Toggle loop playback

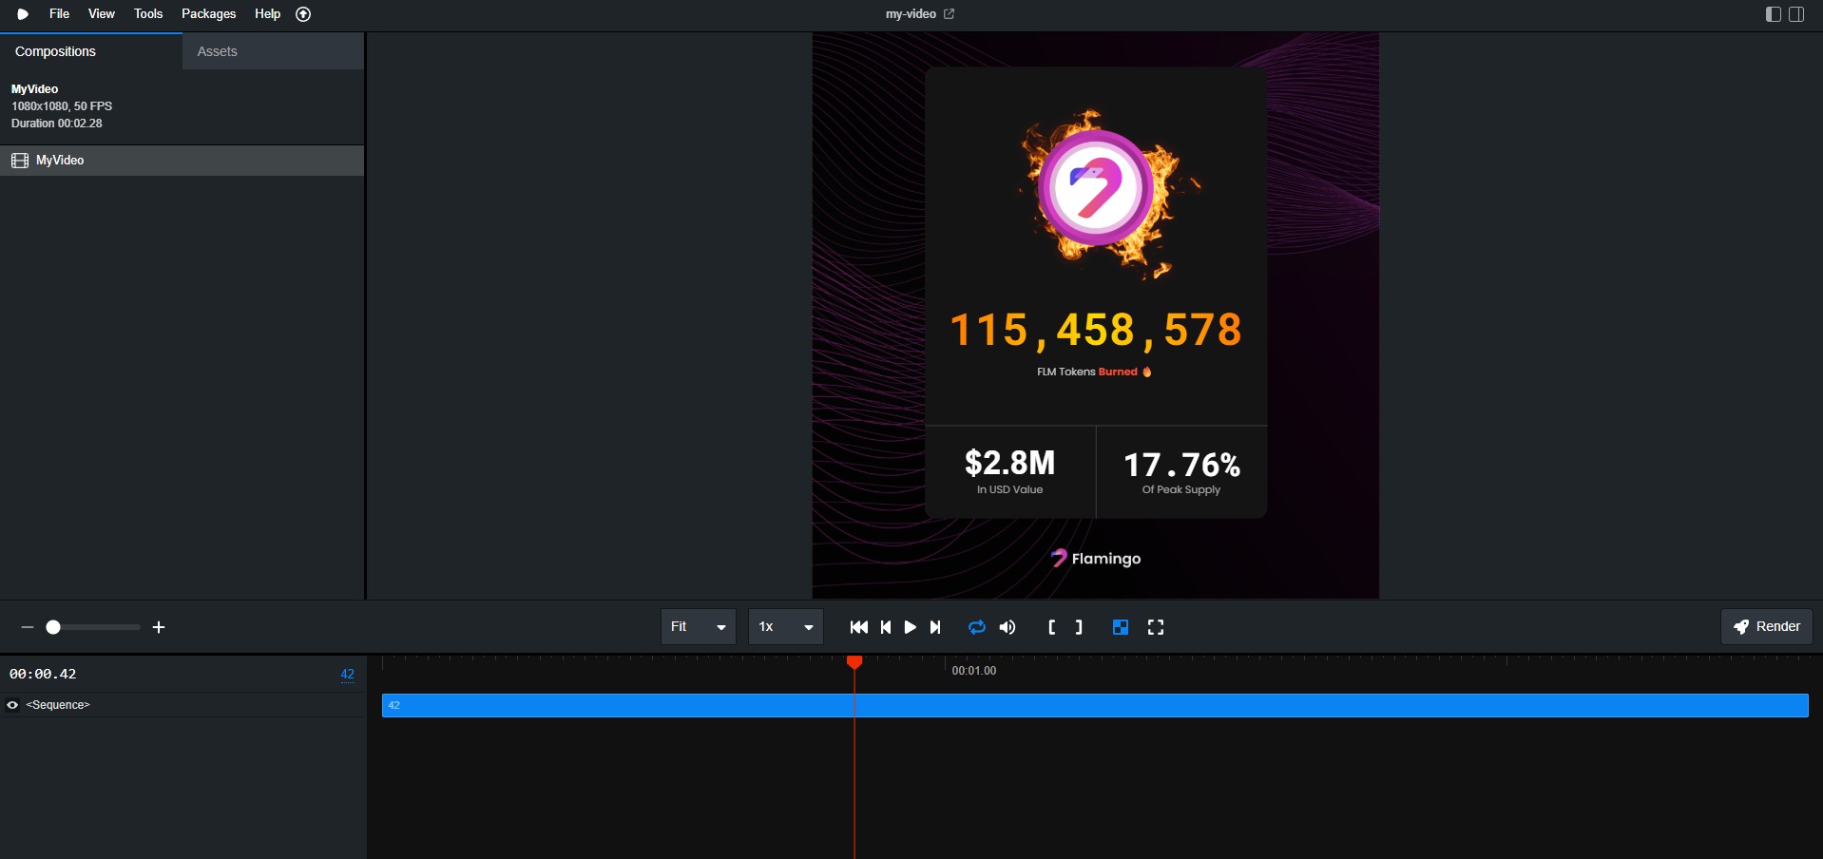pyautogui.click(x=977, y=627)
